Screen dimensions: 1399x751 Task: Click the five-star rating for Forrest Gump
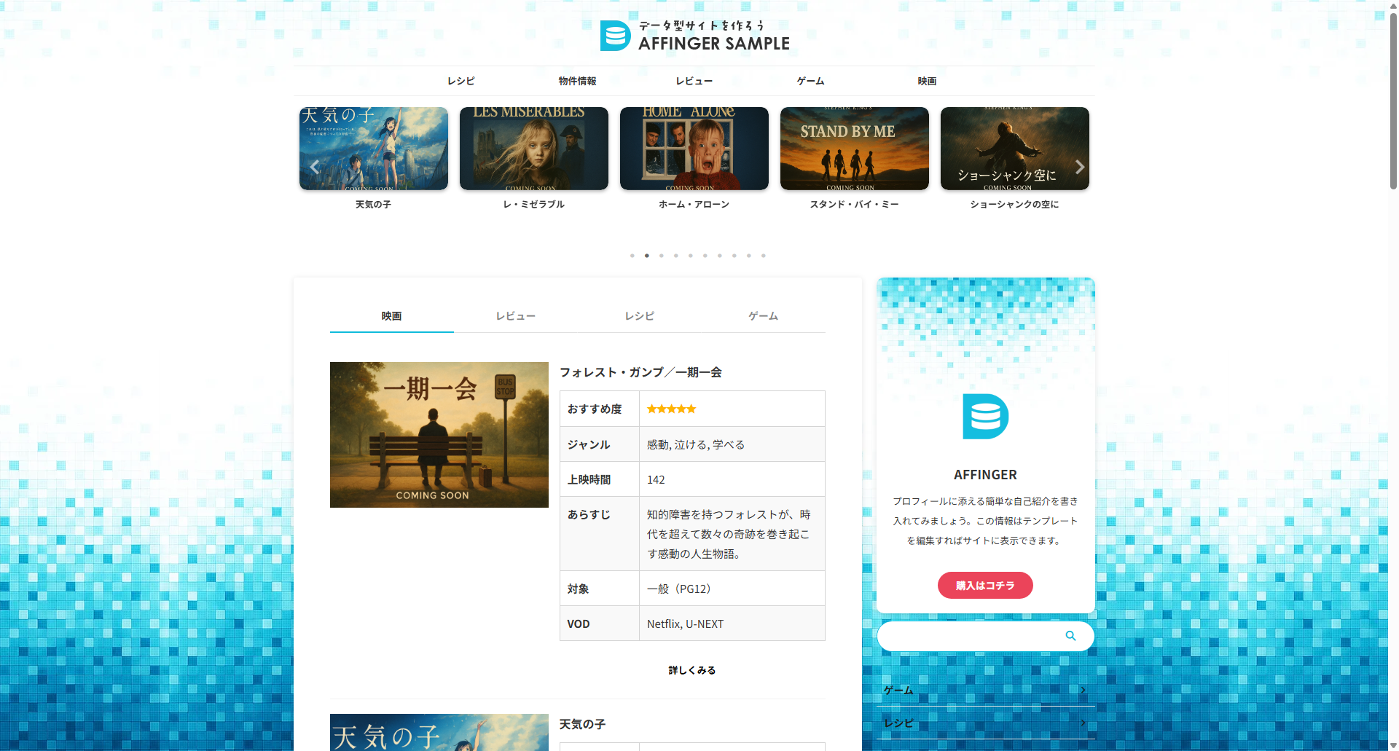point(671,409)
